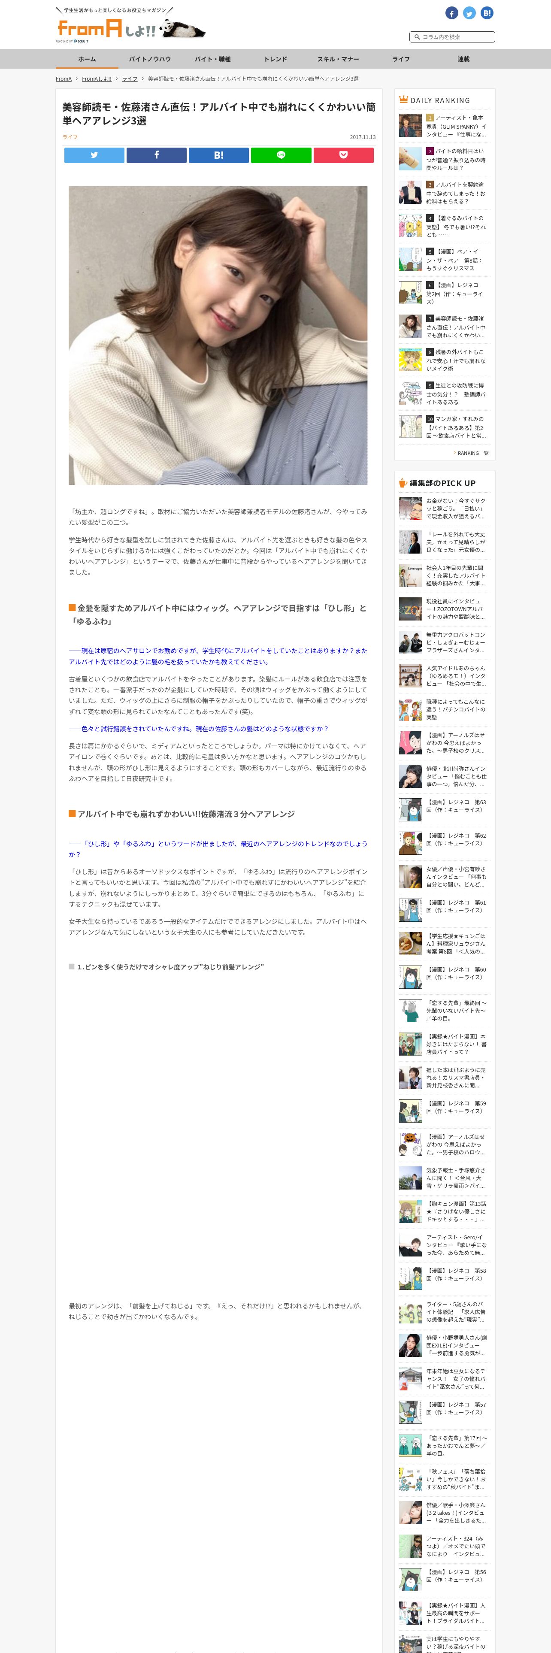This screenshot has height=1653, width=551.
Task: Open the トレンド navigation tab
Action: tap(276, 59)
